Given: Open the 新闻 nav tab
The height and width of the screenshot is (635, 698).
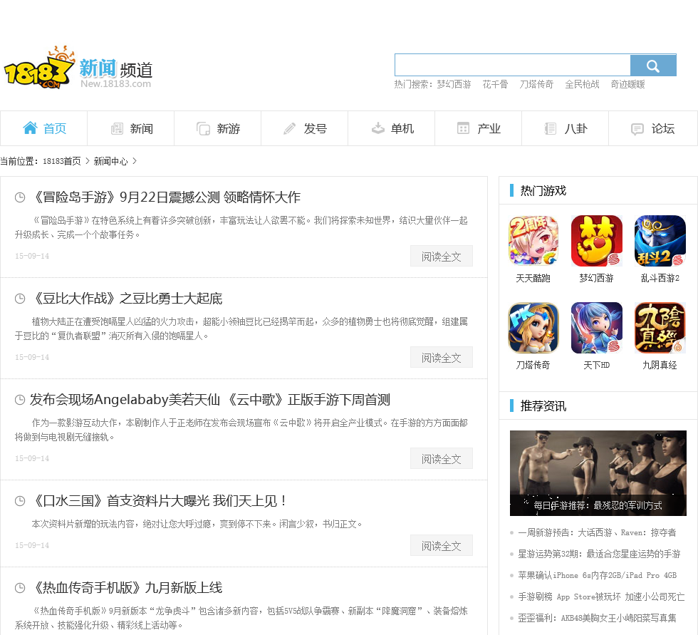Looking at the screenshot, I should [x=131, y=128].
